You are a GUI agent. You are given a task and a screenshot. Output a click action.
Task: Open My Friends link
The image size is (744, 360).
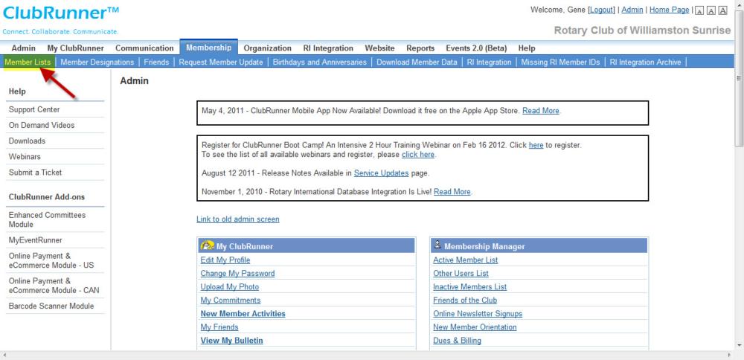219,327
